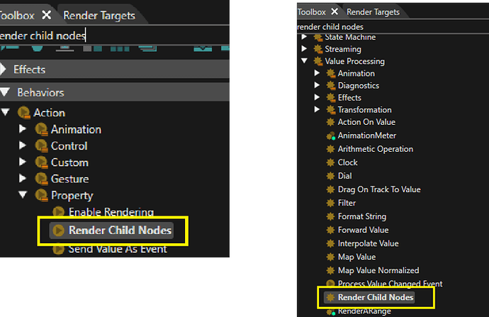Close the Toolbox tab in left window
Viewport: 489px width, 317px height.
point(47,15)
